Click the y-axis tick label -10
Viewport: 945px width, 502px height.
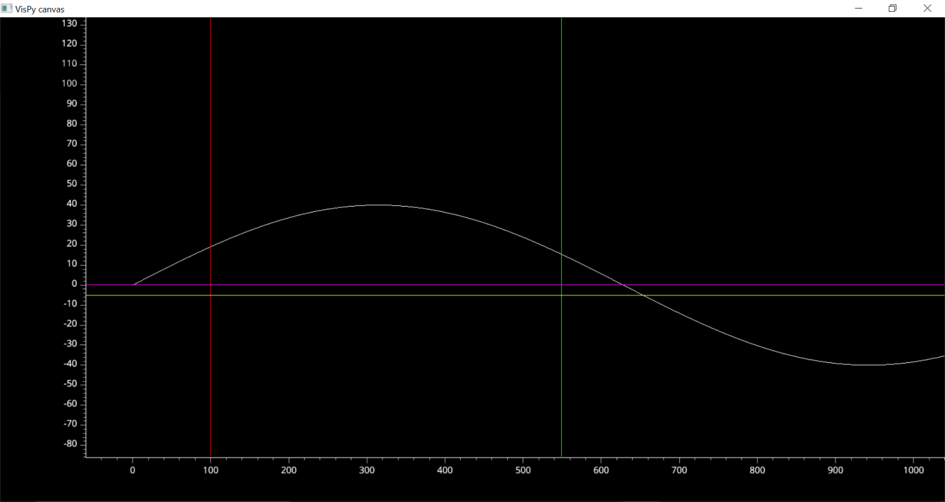[x=70, y=304]
